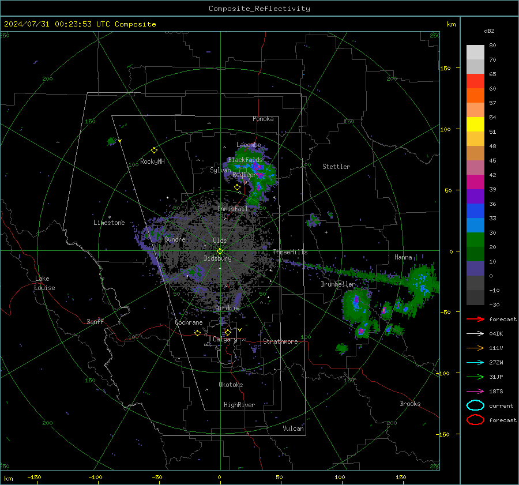Image resolution: width=519 pixels, height=485 pixels.
Task: Click the Olds town label
Action: (220, 240)
